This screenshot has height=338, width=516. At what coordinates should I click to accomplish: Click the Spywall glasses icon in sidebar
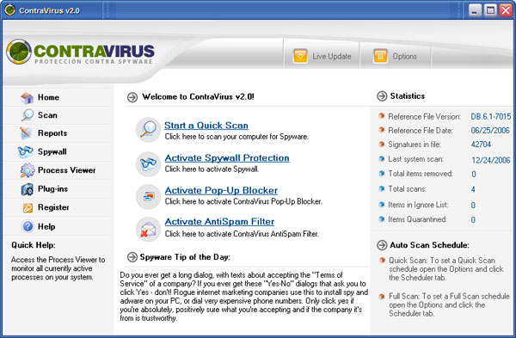click(x=26, y=151)
